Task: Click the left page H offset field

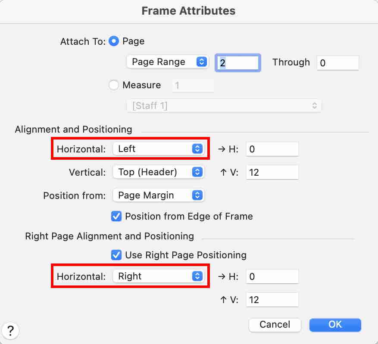Action: tap(272, 149)
